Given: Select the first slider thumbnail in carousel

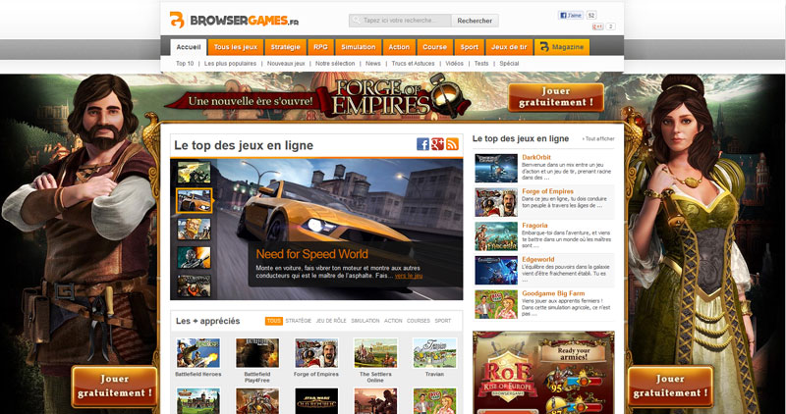Looking at the screenshot, I should pos(194,173).
